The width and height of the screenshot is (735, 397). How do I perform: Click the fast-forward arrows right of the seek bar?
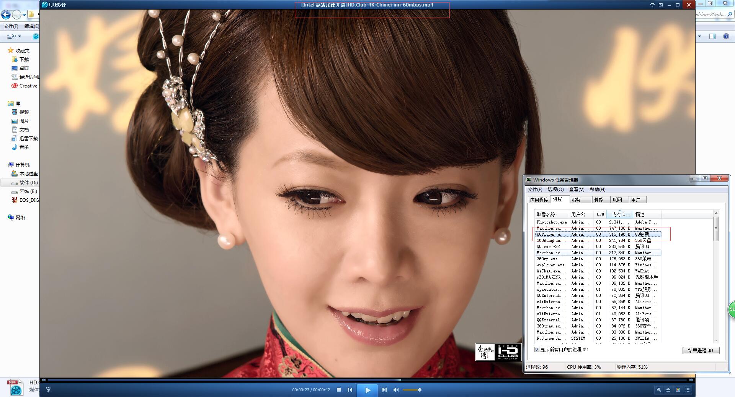coord(691,380)
